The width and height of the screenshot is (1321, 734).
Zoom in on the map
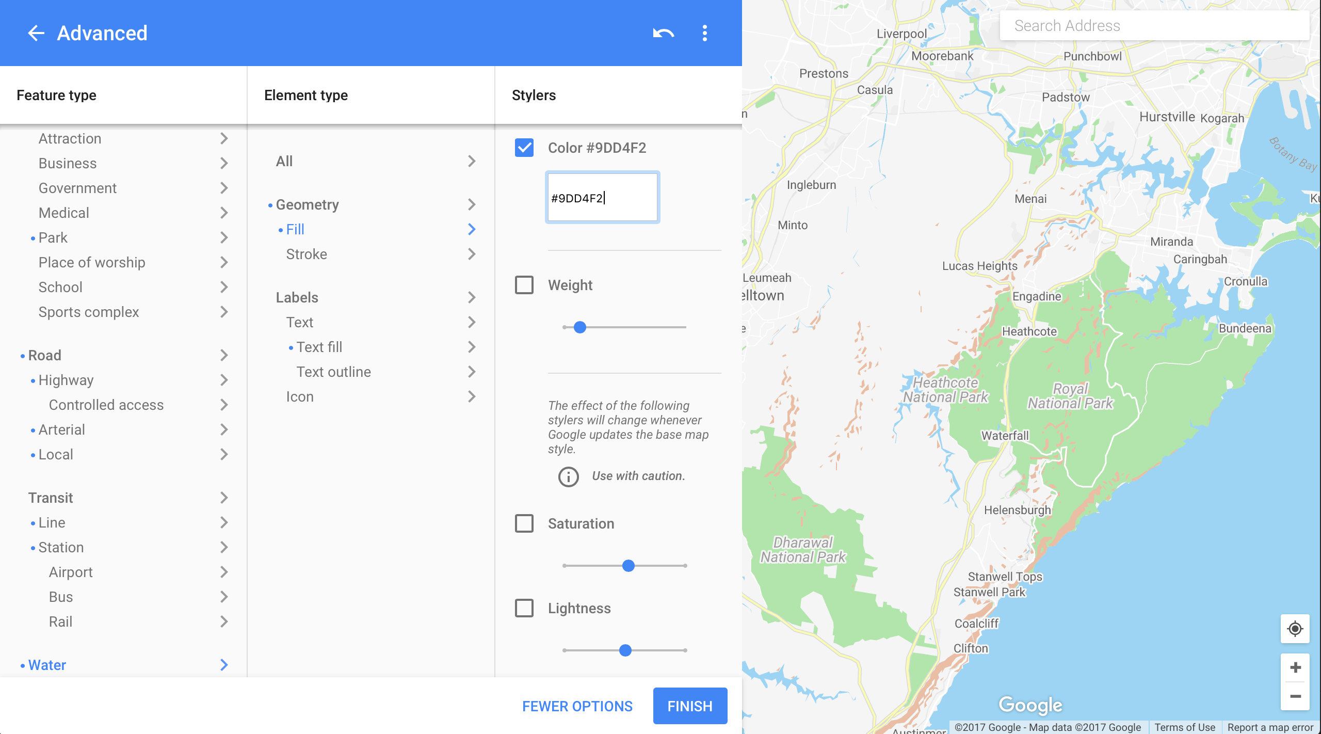click(1295, 667)
